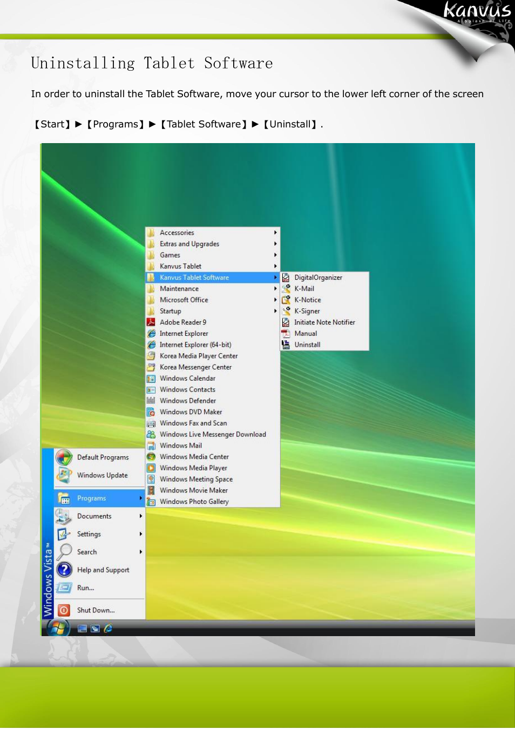The image size is (515, 729).
Task: Select Windows Meeting Space entry
Action: click(x=213, y=480)
